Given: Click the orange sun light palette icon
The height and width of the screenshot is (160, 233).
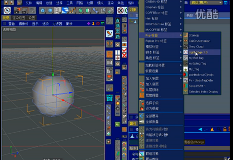Looking at the screenshot, I should (x=118, y=103).
